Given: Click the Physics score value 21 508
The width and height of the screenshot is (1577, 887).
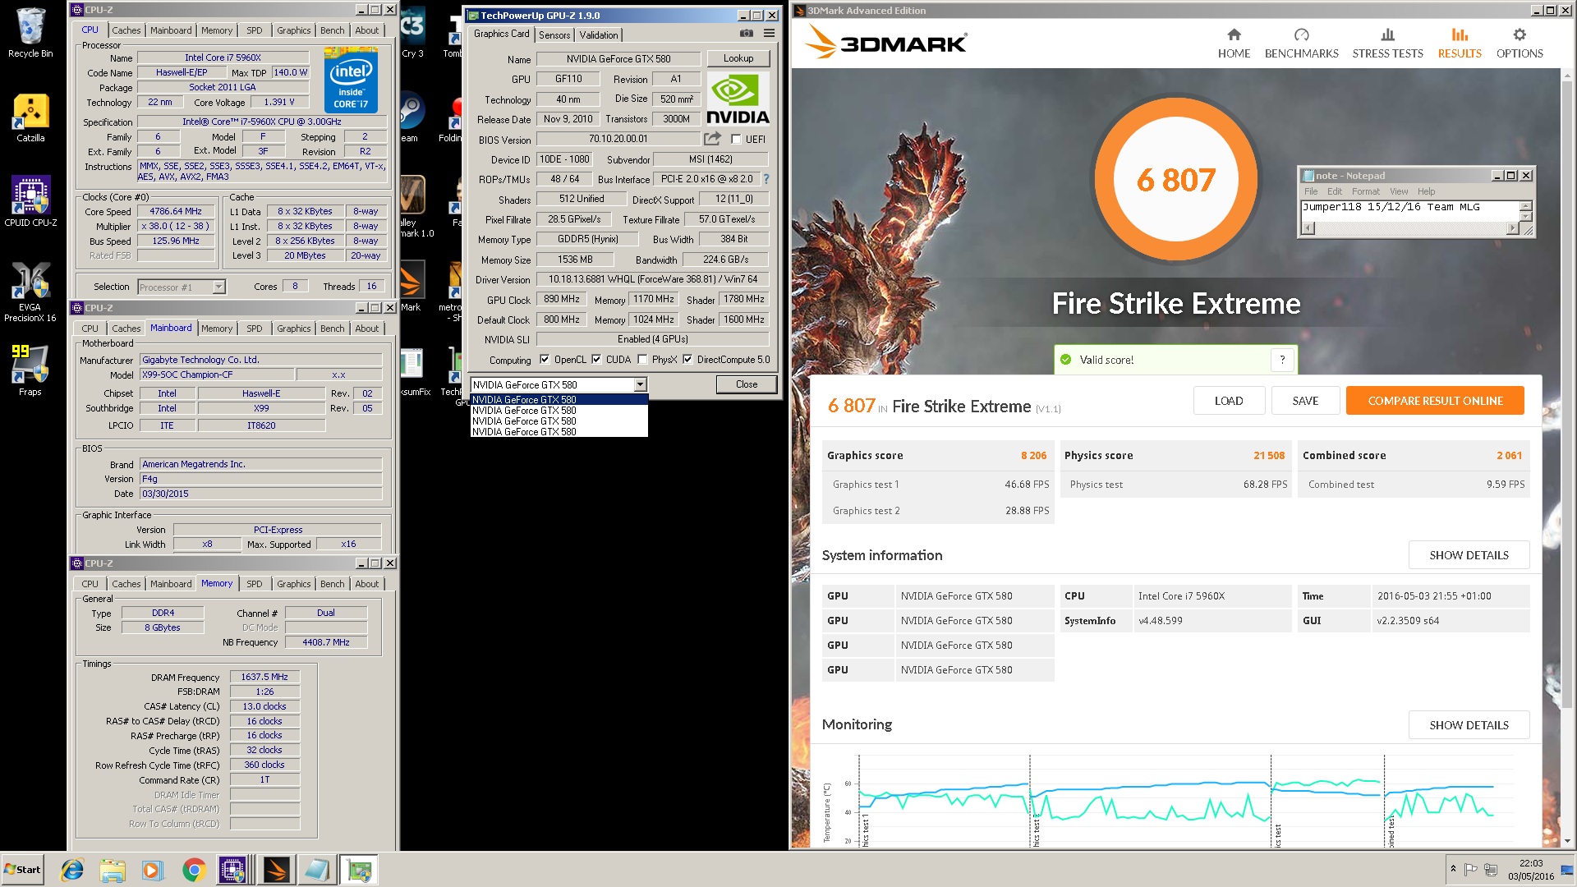Looking at the screenshot, I should (1269, 456).
